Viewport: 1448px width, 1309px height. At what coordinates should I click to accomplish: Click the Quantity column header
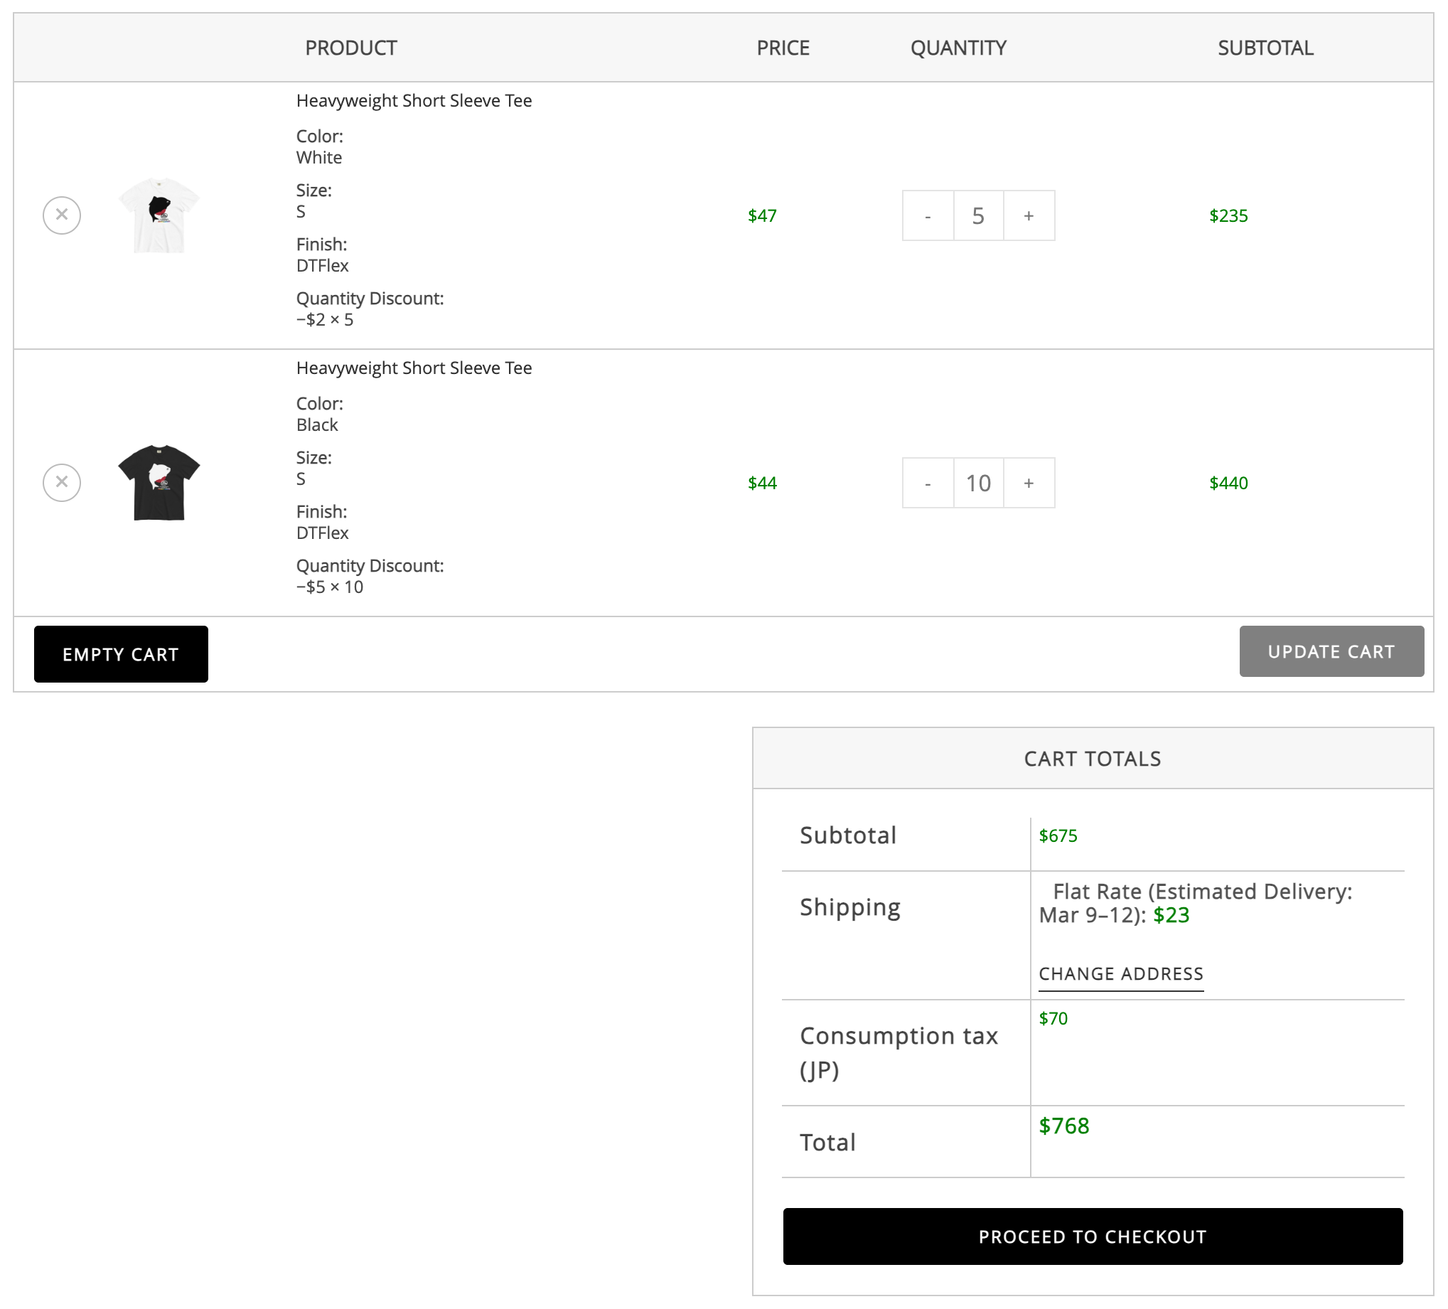[958, 48]
